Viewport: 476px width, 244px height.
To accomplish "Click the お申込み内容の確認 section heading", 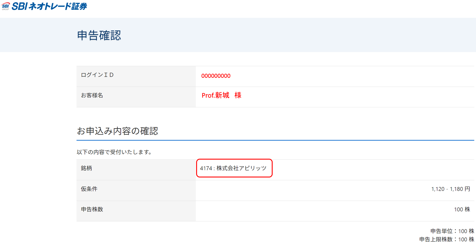I will (x=117, y=131).
